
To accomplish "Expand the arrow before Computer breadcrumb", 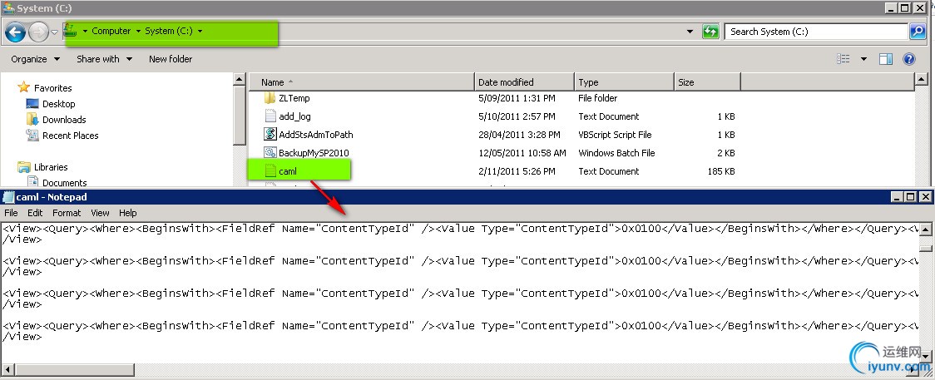I will click(86, 31).
